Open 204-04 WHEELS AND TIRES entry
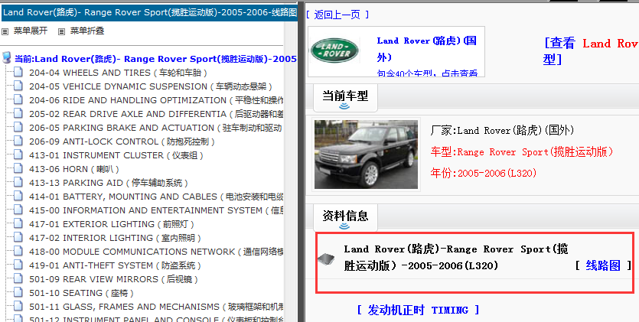This screenshot has width=639, height=322. (x=118, y=73)
